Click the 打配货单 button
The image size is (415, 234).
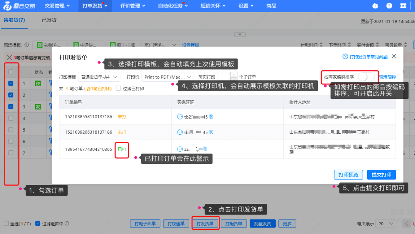pyautogui.click(x=234, y=223)
